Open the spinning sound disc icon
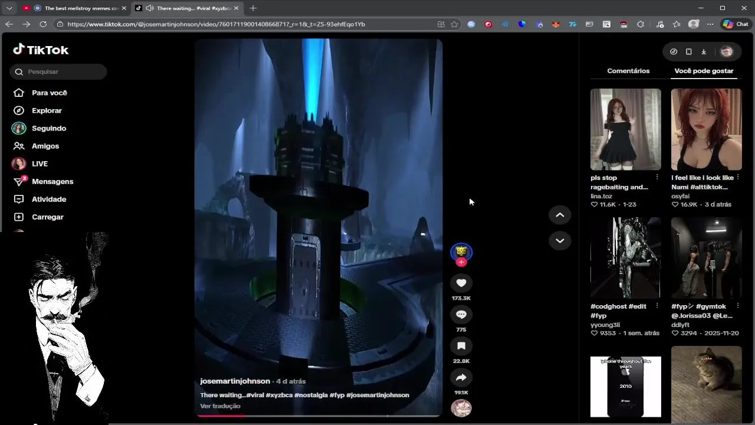Viewport: 755px width, 425px height. click(x=461, y=408)
